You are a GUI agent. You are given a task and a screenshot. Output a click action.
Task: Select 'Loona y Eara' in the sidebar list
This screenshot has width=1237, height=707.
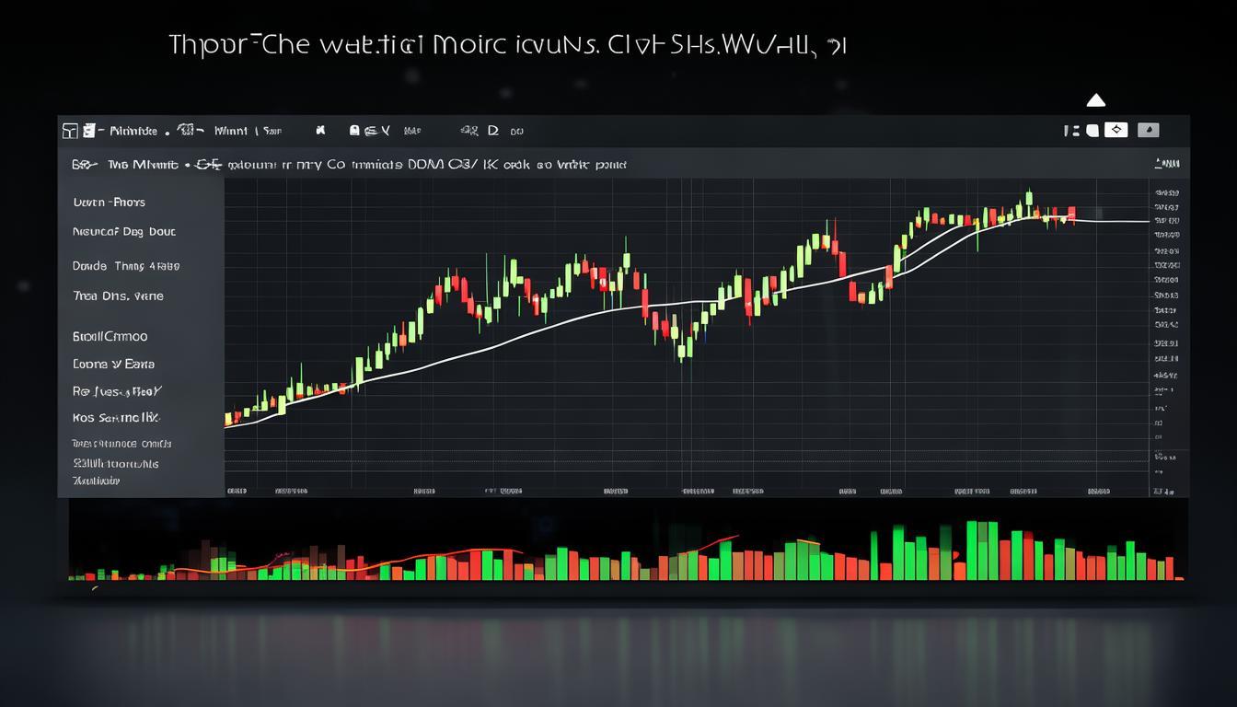[113, 364]
